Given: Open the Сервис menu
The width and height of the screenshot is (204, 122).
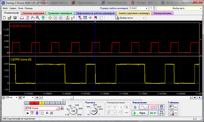Looking at the screenshot, I should click(x=13, y=8).
